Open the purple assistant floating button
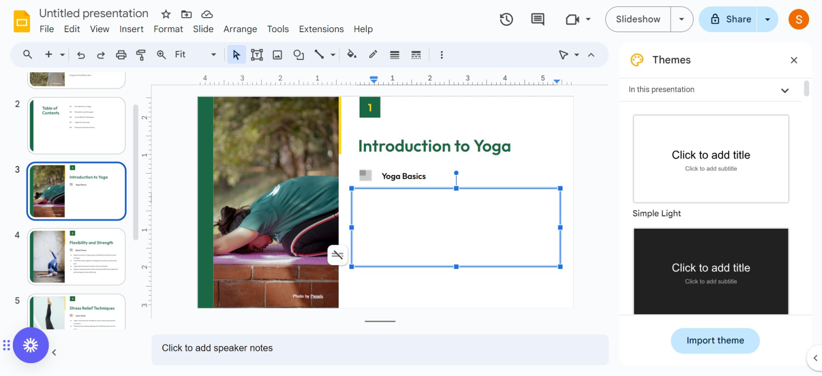The image size is (822, 376). pos(31,345)
